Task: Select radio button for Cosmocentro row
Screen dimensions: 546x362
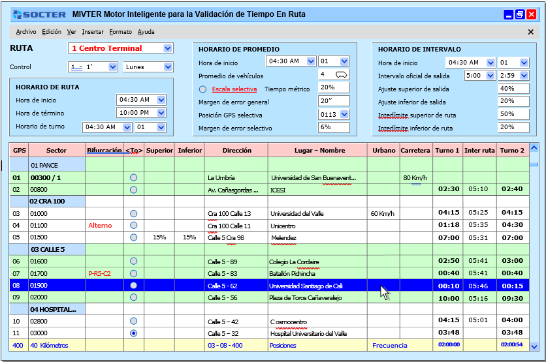Action: click(133, 321)
